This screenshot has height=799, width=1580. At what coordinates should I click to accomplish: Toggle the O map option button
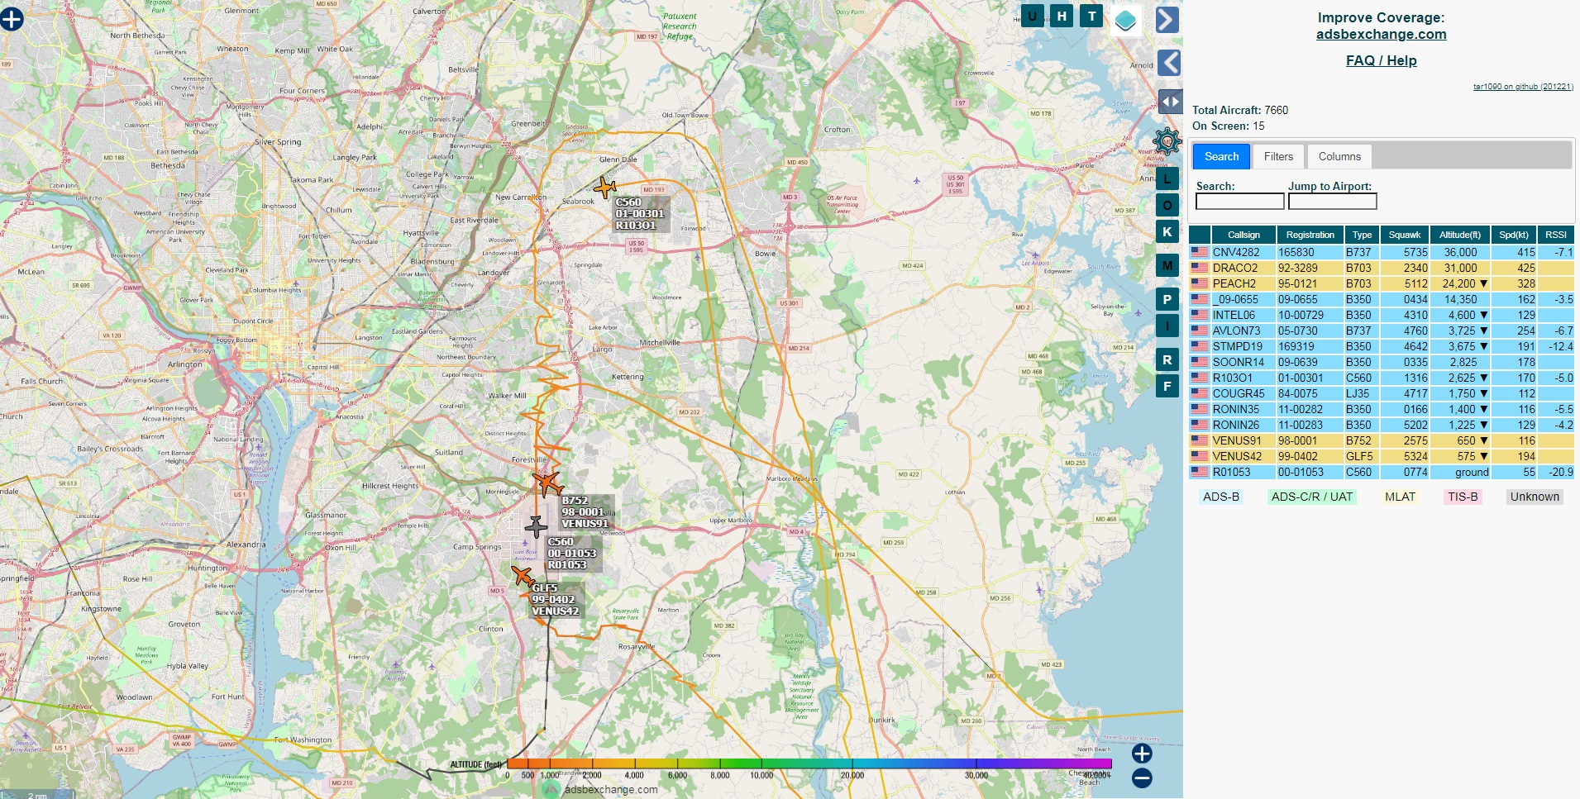click(x=1167, y=206)
